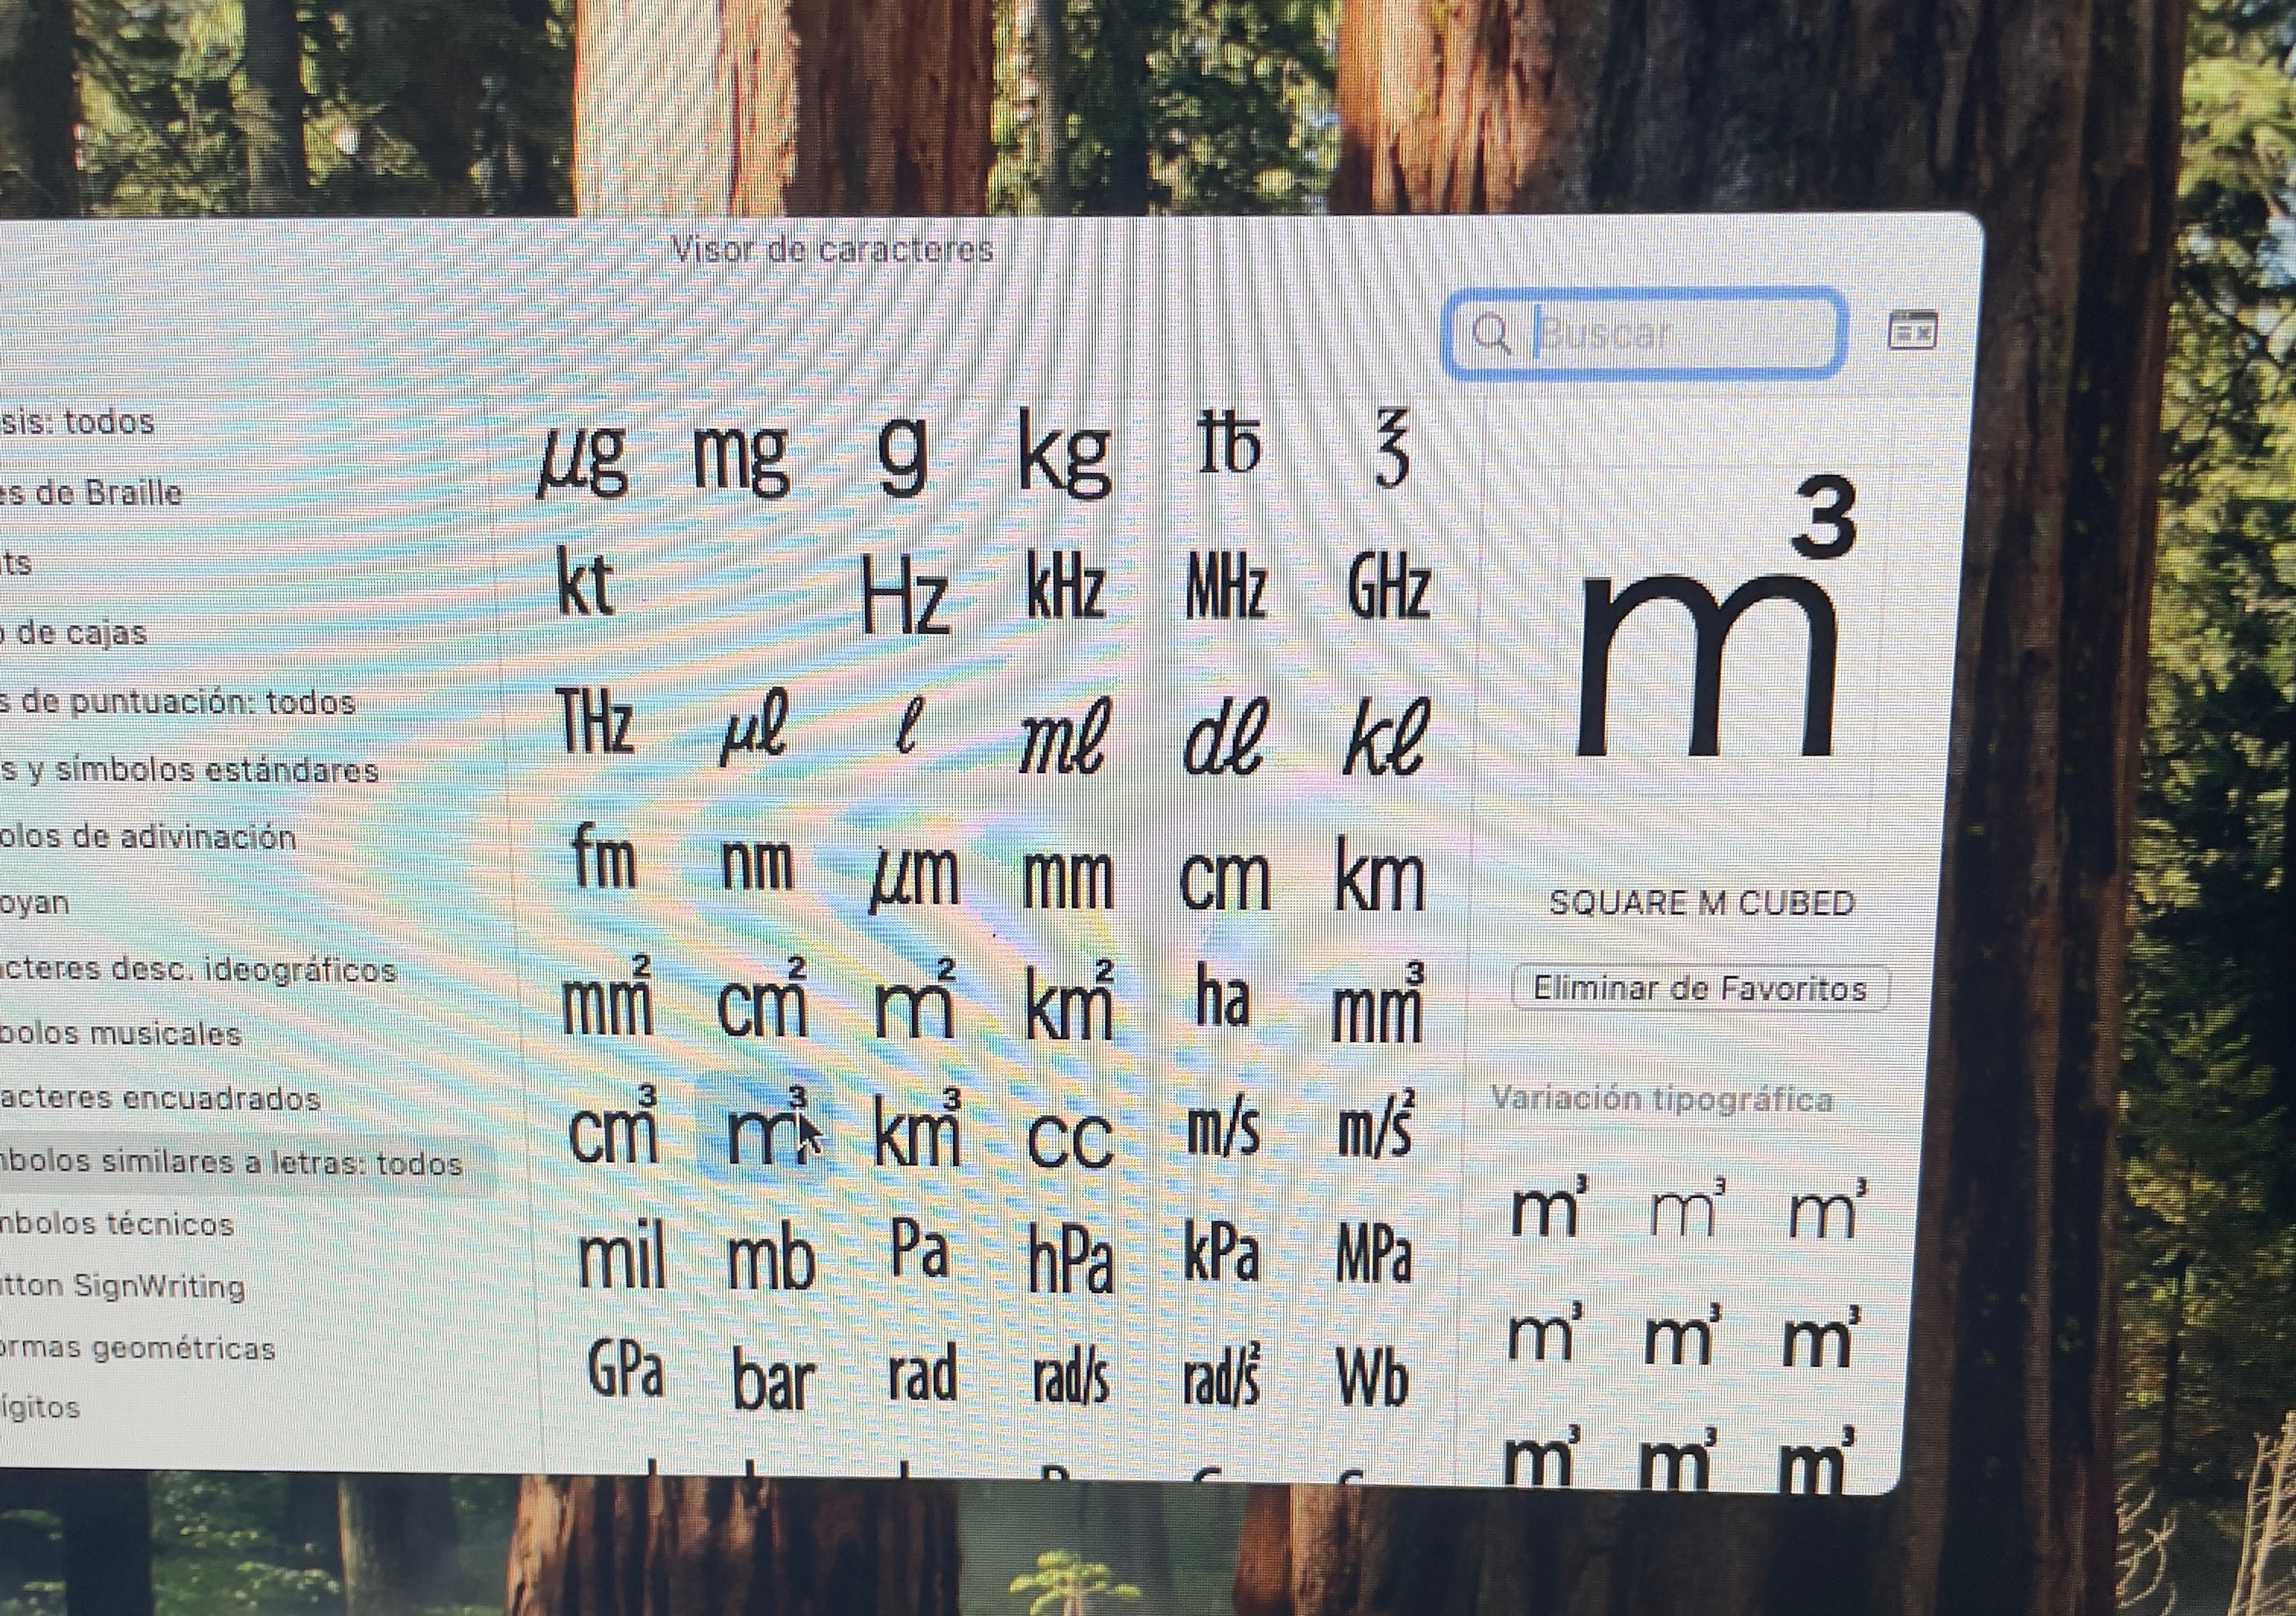Choose the first m³ font variation
2296x1616 pixels.
pyautogui.click(x=1547, y=1211)
